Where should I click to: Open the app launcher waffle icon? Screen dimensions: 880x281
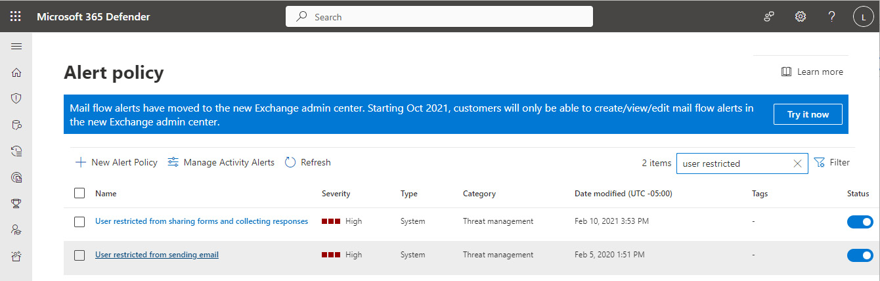(16, 16)
